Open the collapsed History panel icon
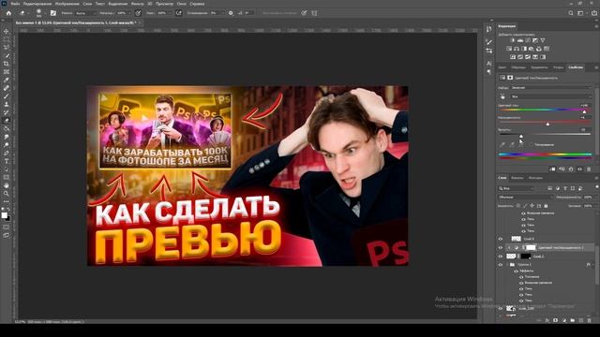The image size is (600, 337). (x=489, y=29)
